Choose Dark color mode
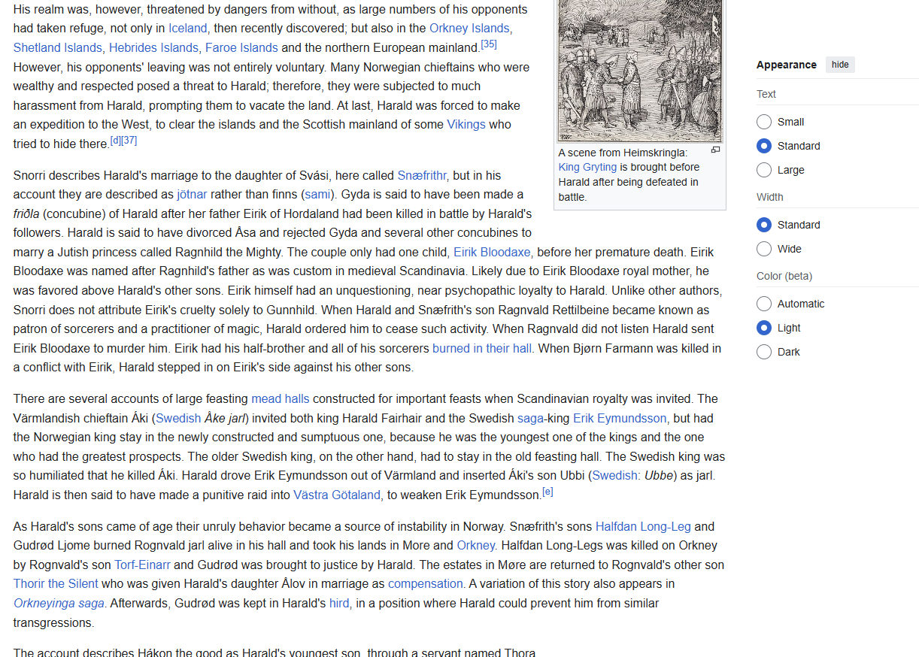The width and height of the screenshot is (919, 657). [x=764, y=352]
